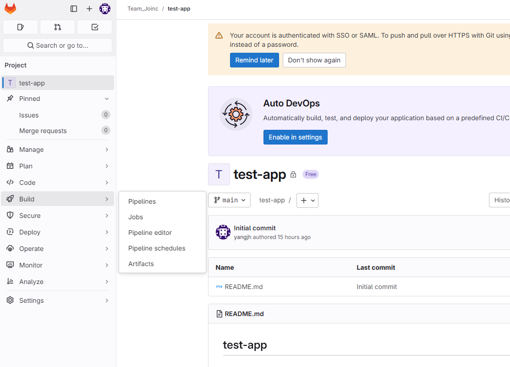Click the Search or go to field

(58, 45)
